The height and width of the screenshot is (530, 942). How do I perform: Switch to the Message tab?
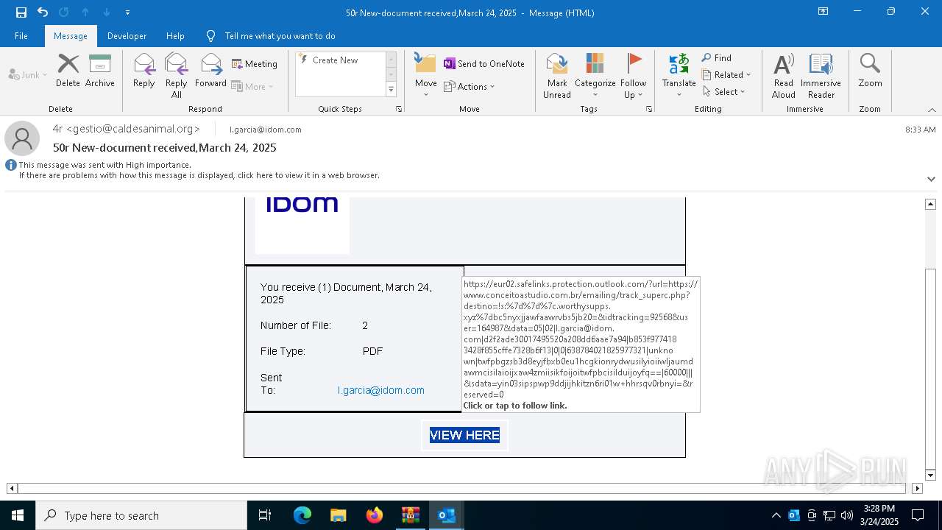click(x=71, y=36)
